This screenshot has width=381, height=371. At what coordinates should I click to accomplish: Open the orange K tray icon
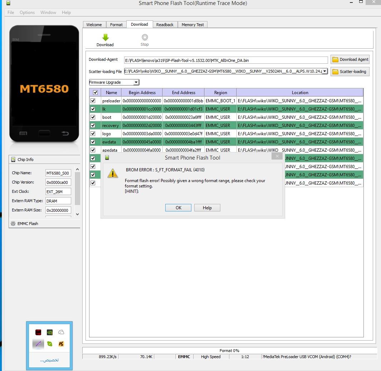point(61,344)
